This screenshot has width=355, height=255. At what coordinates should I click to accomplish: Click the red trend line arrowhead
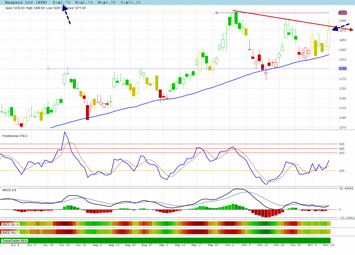tap(350, 30)
